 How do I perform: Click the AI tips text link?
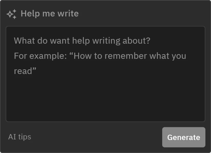pyautogui.click(x=19, y=137)
